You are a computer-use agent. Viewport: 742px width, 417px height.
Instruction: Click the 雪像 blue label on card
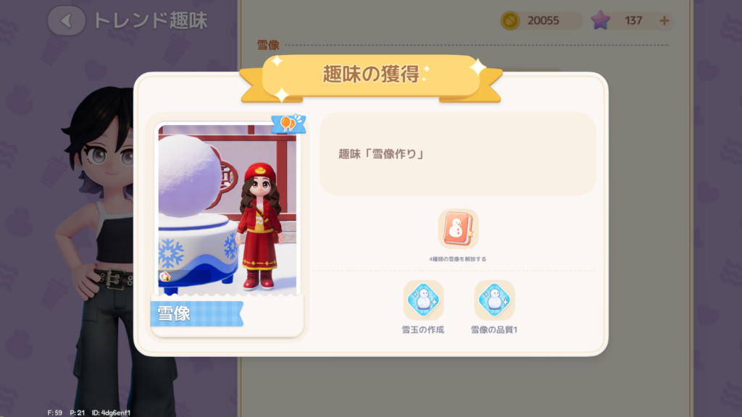tap(197, 313)
